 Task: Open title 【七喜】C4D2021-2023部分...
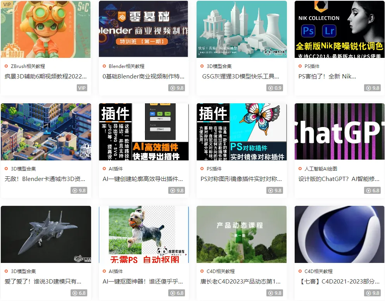click(339, 282)
